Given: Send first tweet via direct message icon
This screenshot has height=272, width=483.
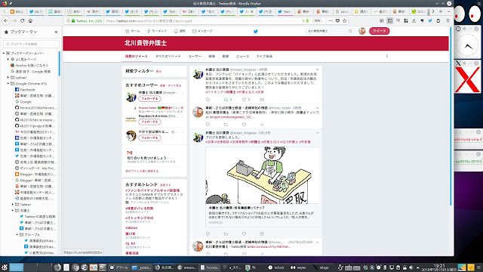Looking at the screenshot, I should pos(262,99).
